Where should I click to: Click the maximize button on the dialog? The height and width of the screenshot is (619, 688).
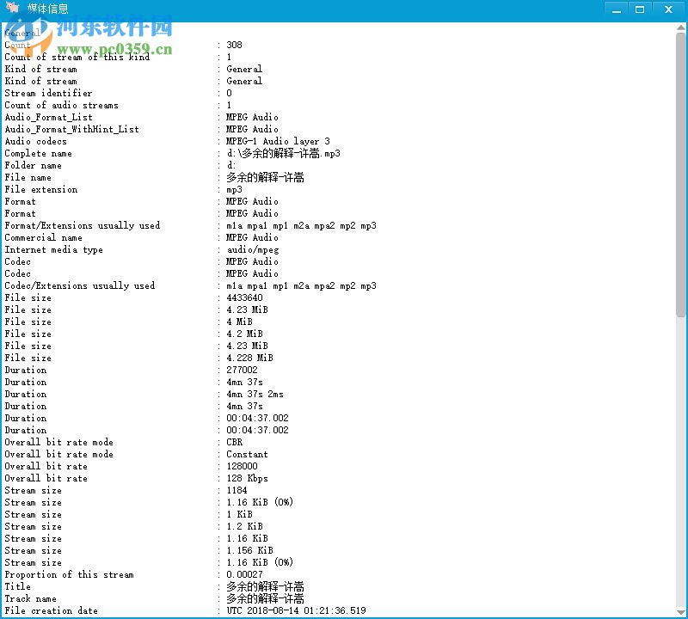click(x=641, y=9)
